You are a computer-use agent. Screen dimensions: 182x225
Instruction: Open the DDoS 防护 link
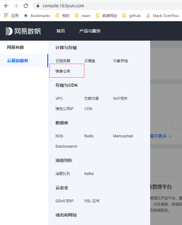(x=64, y=201)
